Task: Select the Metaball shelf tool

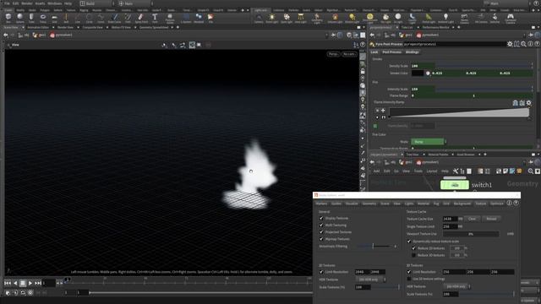Action: click(199, 18)
